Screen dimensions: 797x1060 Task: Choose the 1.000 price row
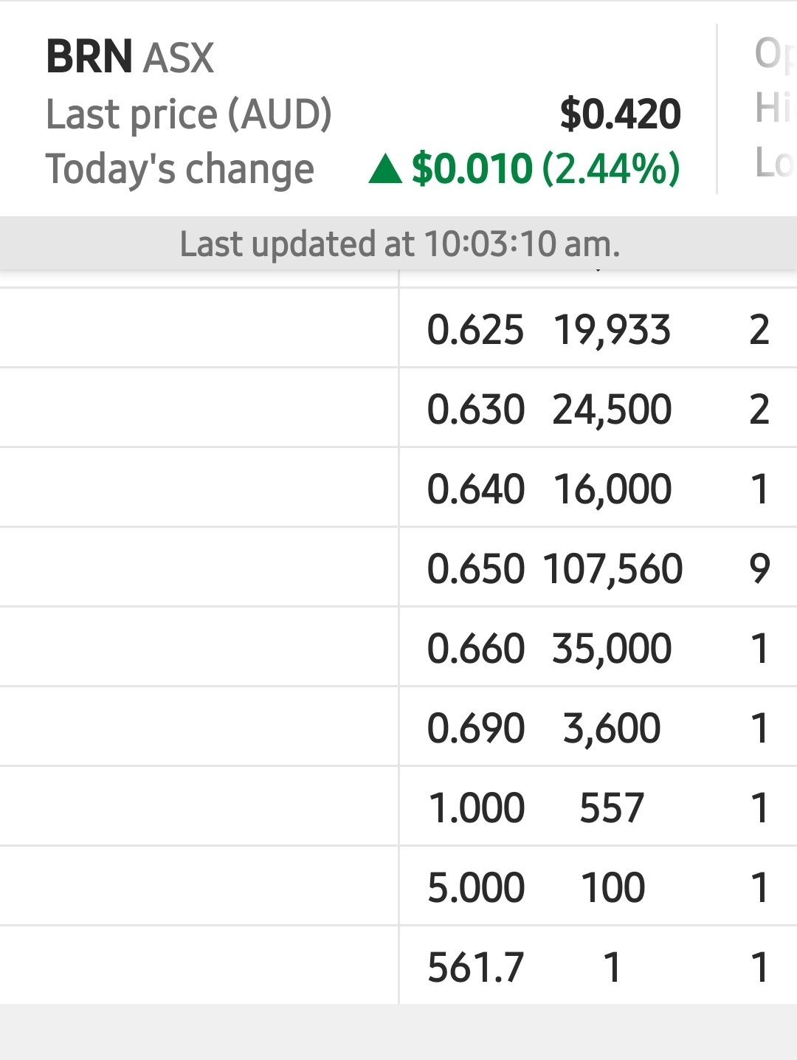click(476, 808)
